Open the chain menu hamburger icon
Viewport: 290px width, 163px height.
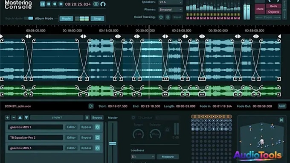click(x=87, y=117)
